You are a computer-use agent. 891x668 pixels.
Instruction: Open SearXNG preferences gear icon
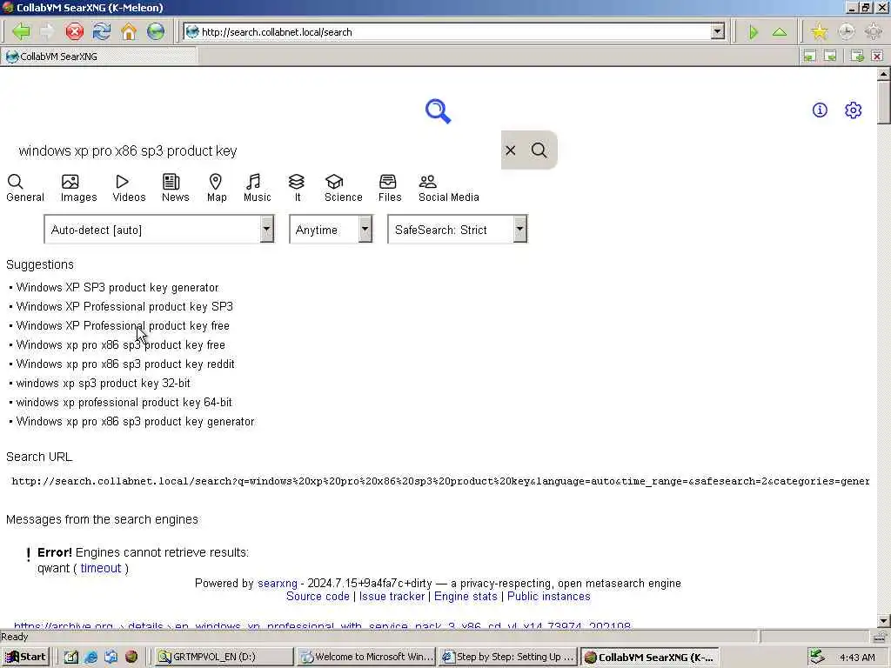(853, 110)
